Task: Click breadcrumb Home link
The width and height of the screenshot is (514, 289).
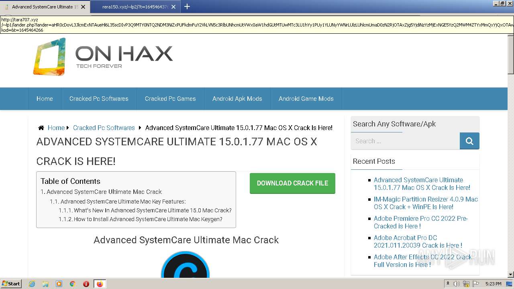Action: (56, 128)
